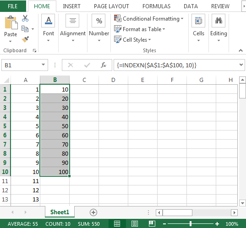Open the Number percent group icon

click(98, 21)
